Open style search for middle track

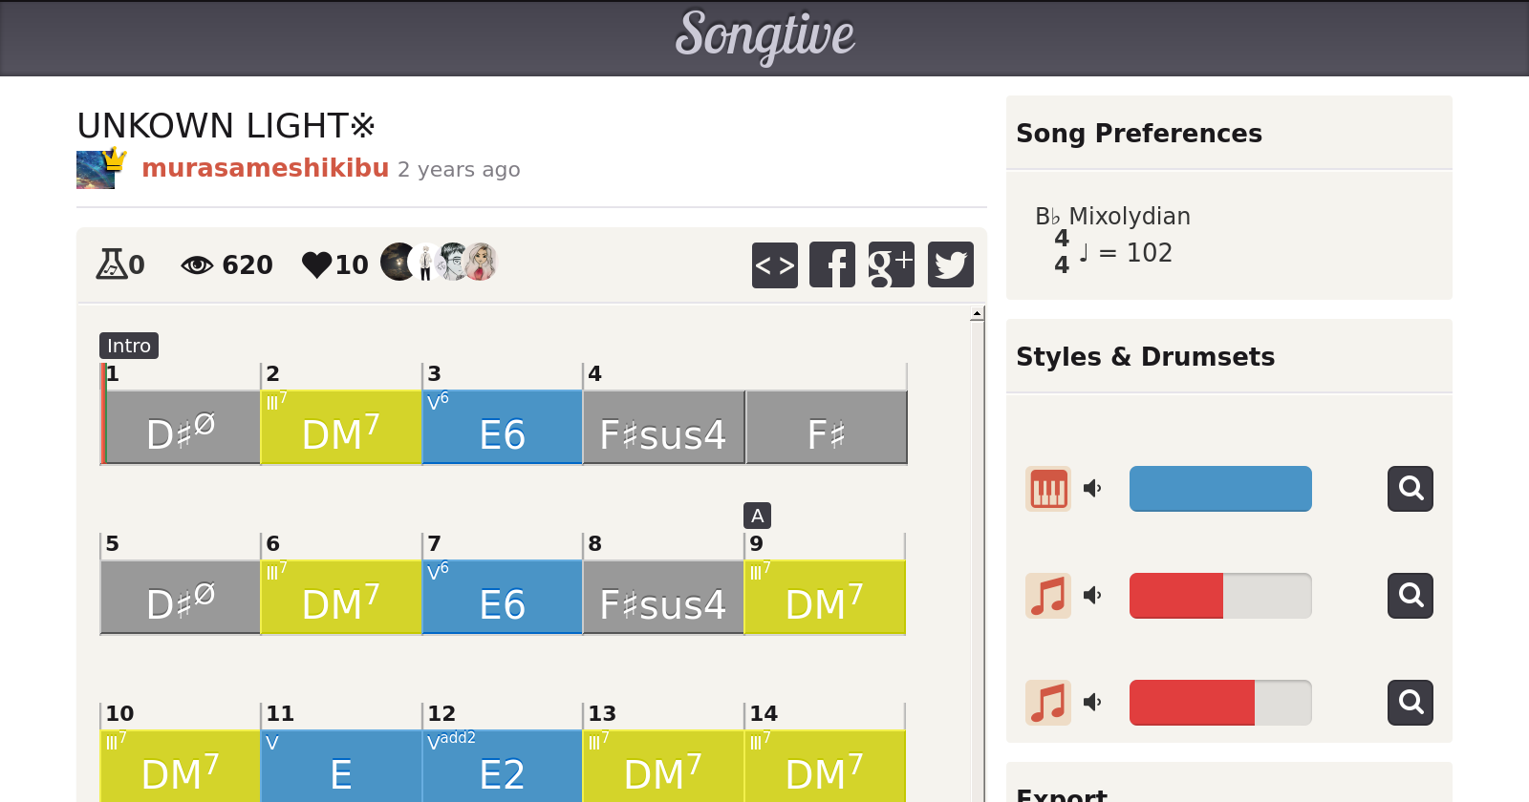coord(1411,596)
